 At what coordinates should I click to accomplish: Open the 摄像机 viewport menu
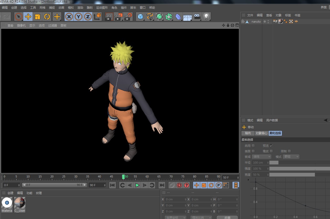click(x=22, y=25)
